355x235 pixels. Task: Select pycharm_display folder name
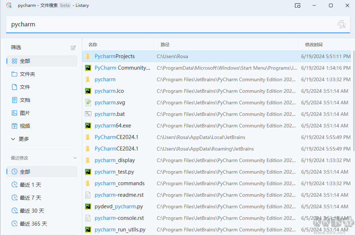click(114, 160)
